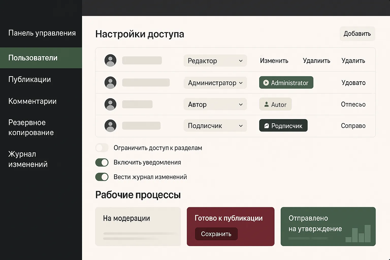The image size is (390, 260).
Task: Open the Готово к публикации card
Action: [x=231, y=226]
